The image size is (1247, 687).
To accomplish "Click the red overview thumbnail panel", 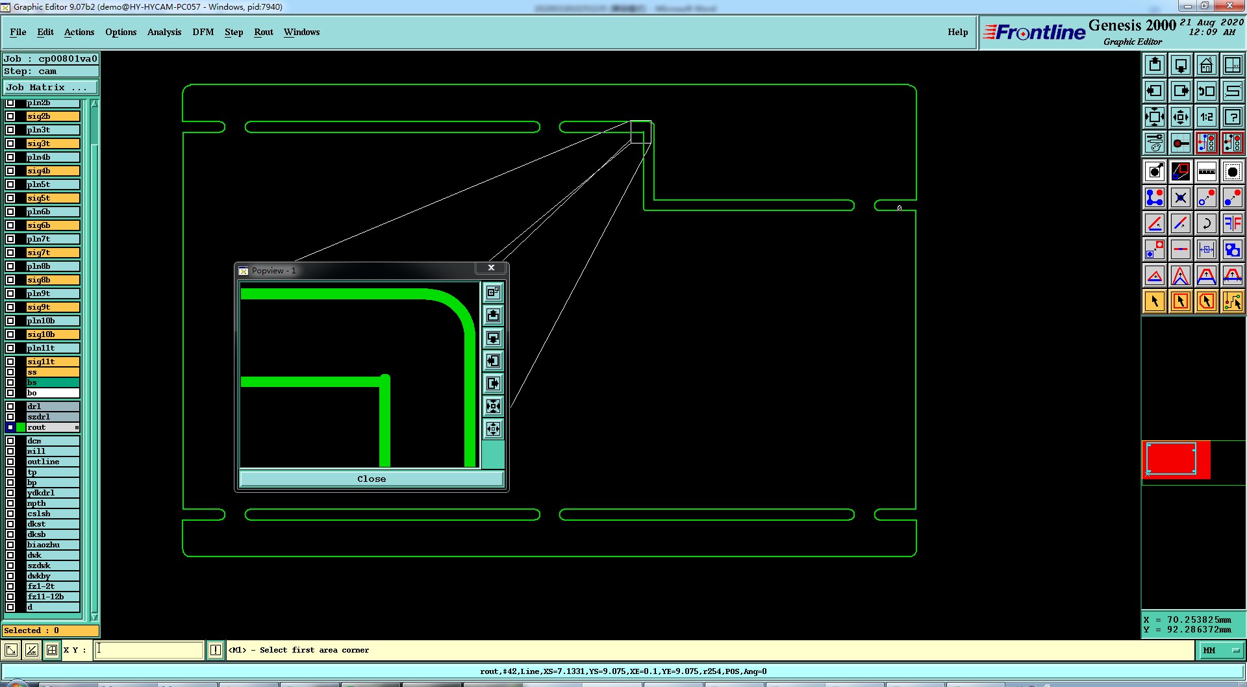I will 1176,460.
